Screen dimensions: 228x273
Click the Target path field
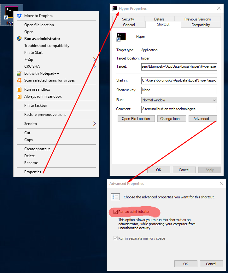pos(179,67)
